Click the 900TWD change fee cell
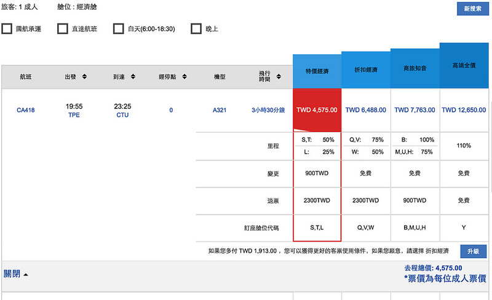The image size is (492, 300). (x=317, y=173)
